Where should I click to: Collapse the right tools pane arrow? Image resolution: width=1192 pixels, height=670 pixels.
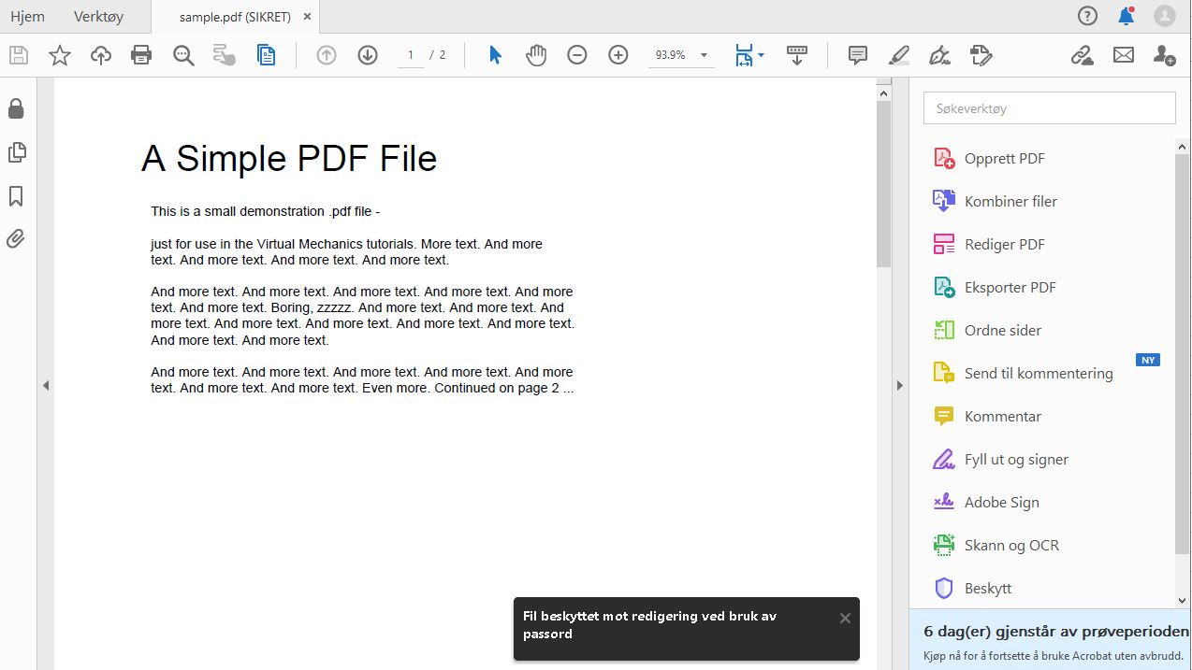click(900, 385)
